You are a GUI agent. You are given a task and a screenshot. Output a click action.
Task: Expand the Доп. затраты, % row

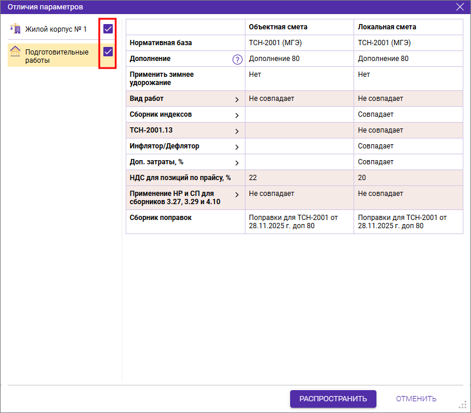(237, 163)
